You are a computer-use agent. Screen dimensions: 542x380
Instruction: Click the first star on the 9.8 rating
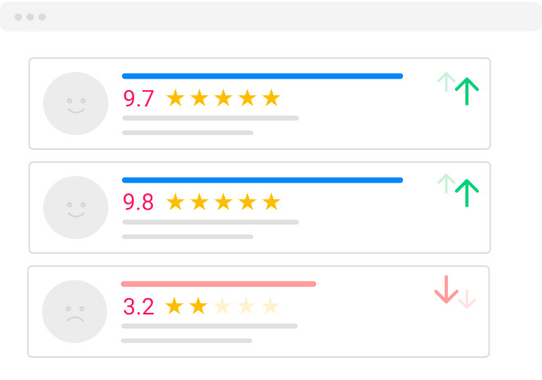pyautogui.click(x=175, y=201)
